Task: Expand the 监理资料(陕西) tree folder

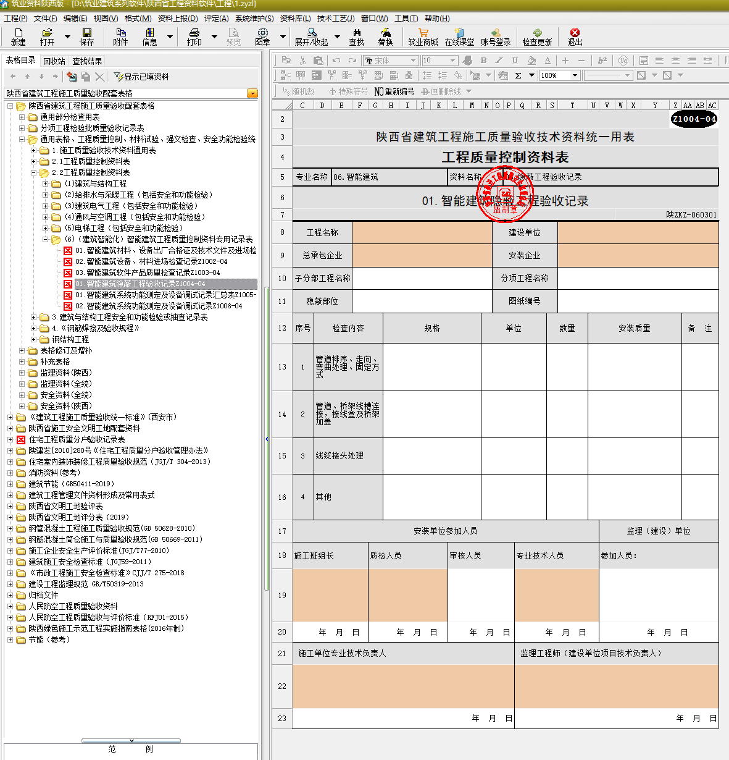Action: 22,373
